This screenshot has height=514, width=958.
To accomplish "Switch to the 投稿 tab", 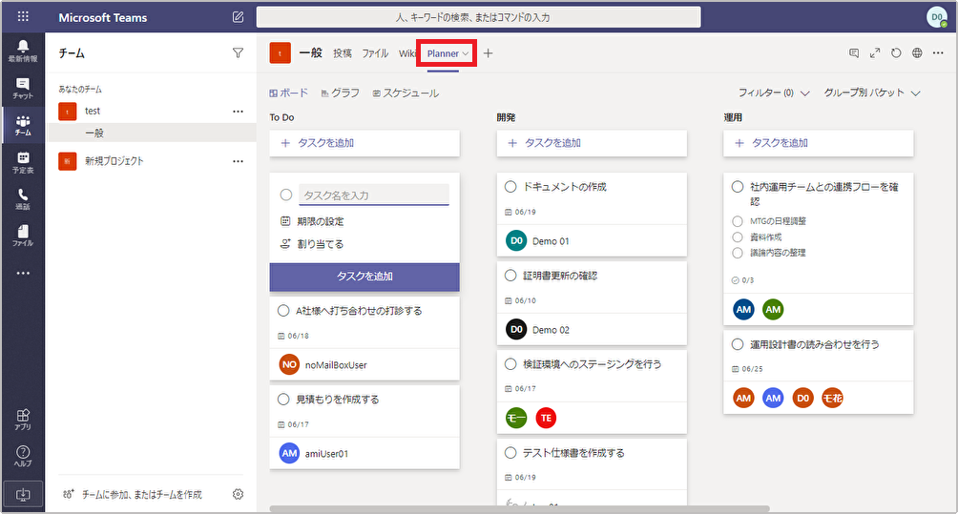I will coord(343,53).
